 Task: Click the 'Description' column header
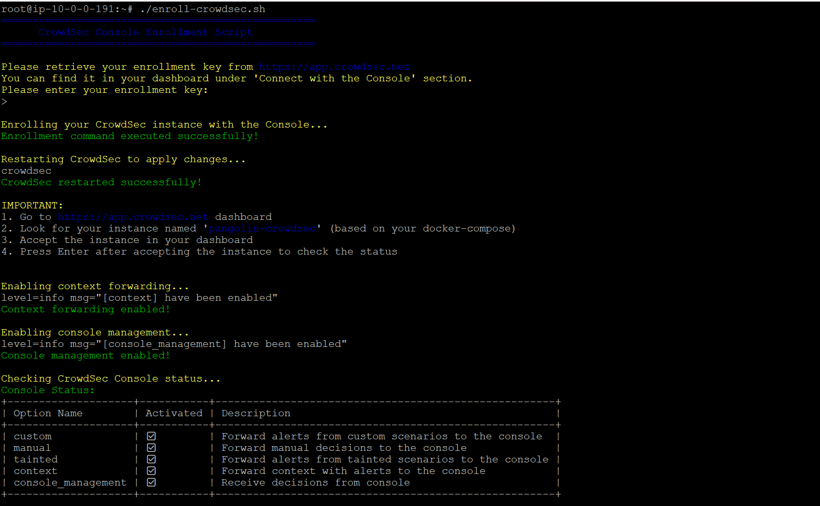[255, 413]
